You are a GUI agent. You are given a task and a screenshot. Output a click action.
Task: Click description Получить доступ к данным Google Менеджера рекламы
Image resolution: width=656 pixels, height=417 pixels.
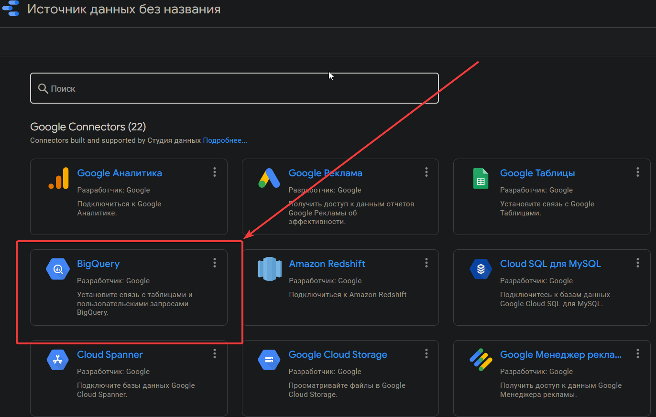pos(561,390)
